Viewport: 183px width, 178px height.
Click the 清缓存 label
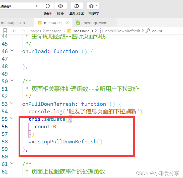click(93, 13)
